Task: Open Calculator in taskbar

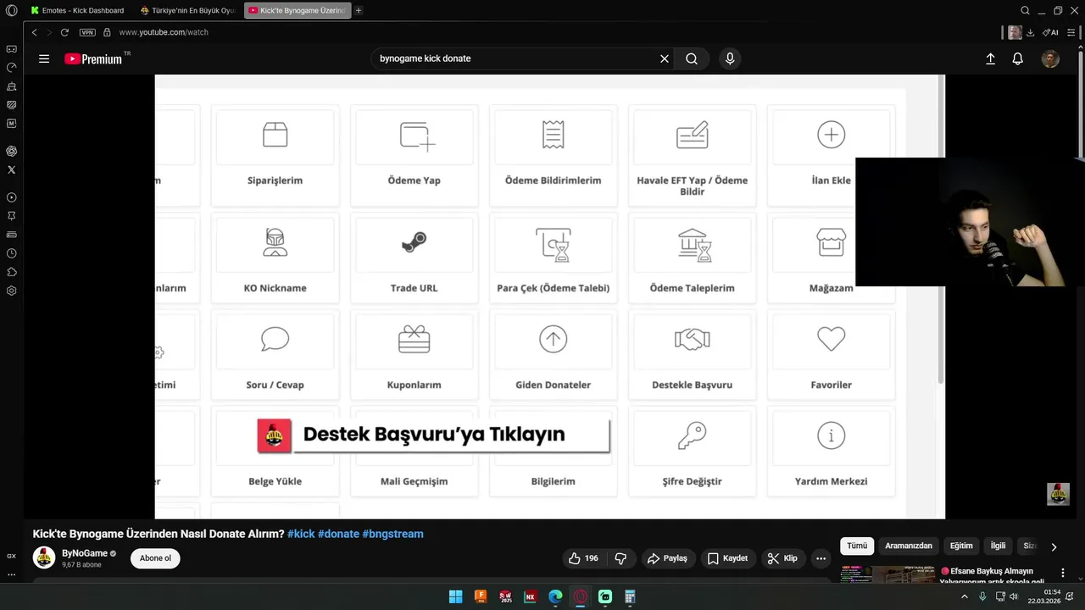Action: (x=631, y=596)
